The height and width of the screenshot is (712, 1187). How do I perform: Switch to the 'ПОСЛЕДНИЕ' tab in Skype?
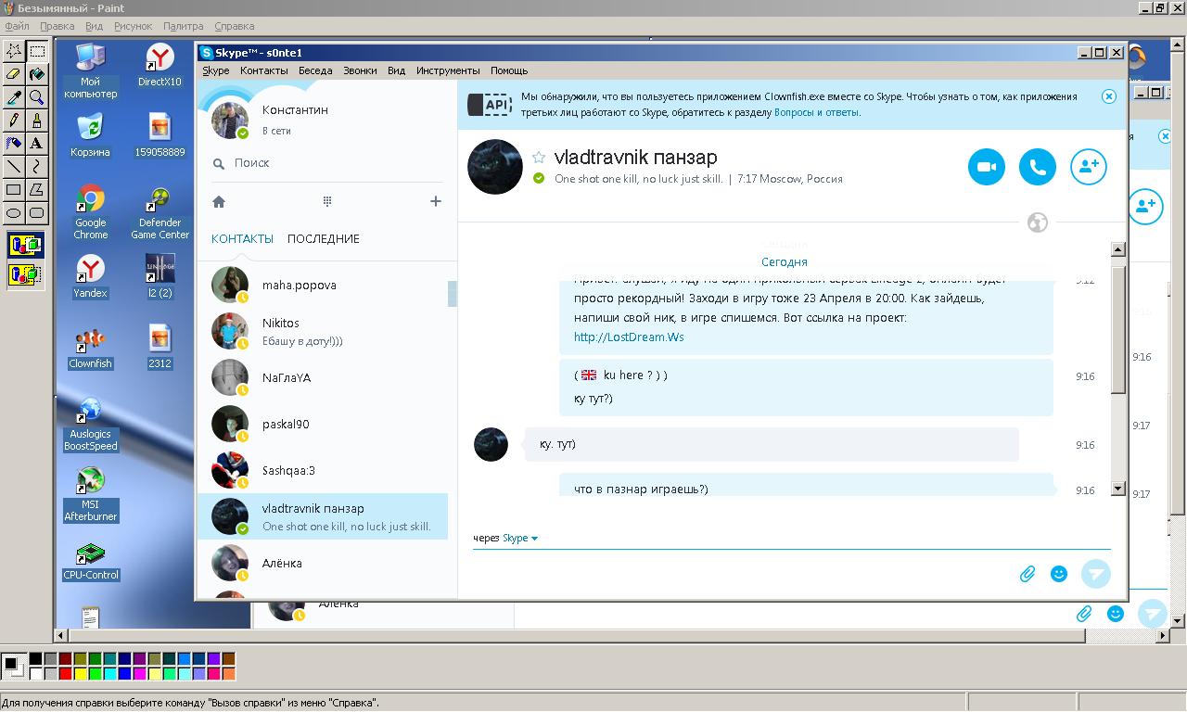(324, 239)
